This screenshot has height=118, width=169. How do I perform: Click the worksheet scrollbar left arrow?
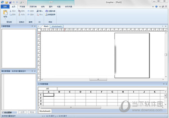[39, 107]
